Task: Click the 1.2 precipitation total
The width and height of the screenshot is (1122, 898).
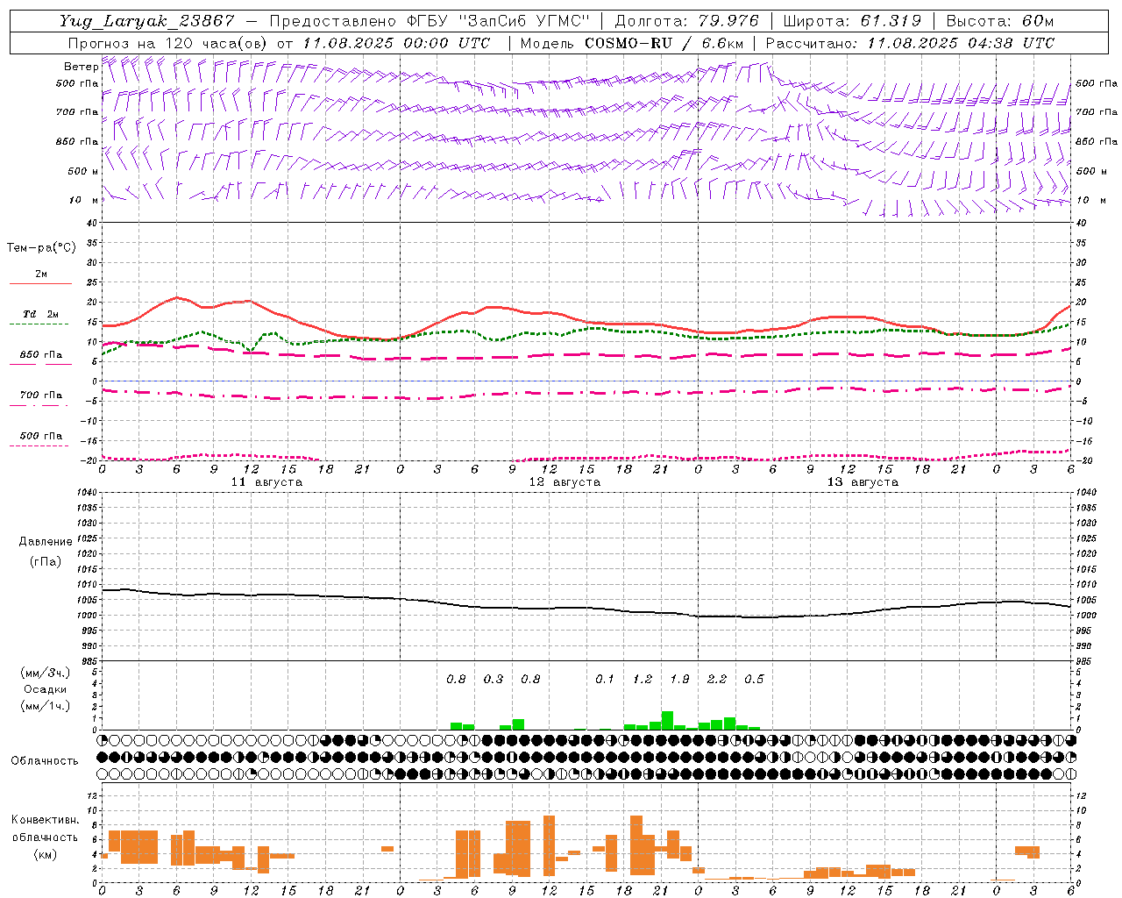Action: pos(643,679)
